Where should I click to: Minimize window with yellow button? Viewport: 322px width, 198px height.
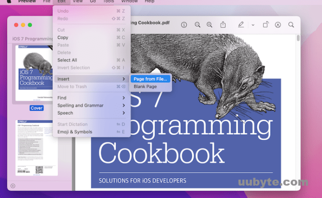point(23,25)
